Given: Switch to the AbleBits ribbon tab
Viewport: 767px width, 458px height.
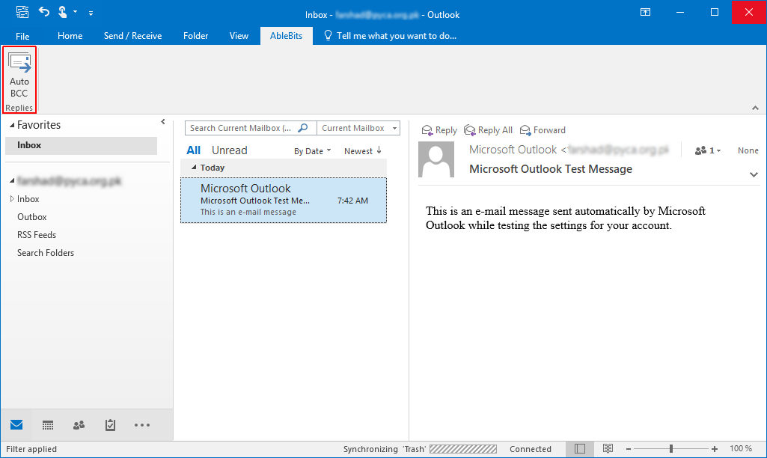Looking at the screenshot, I should (x=286, y=35).
